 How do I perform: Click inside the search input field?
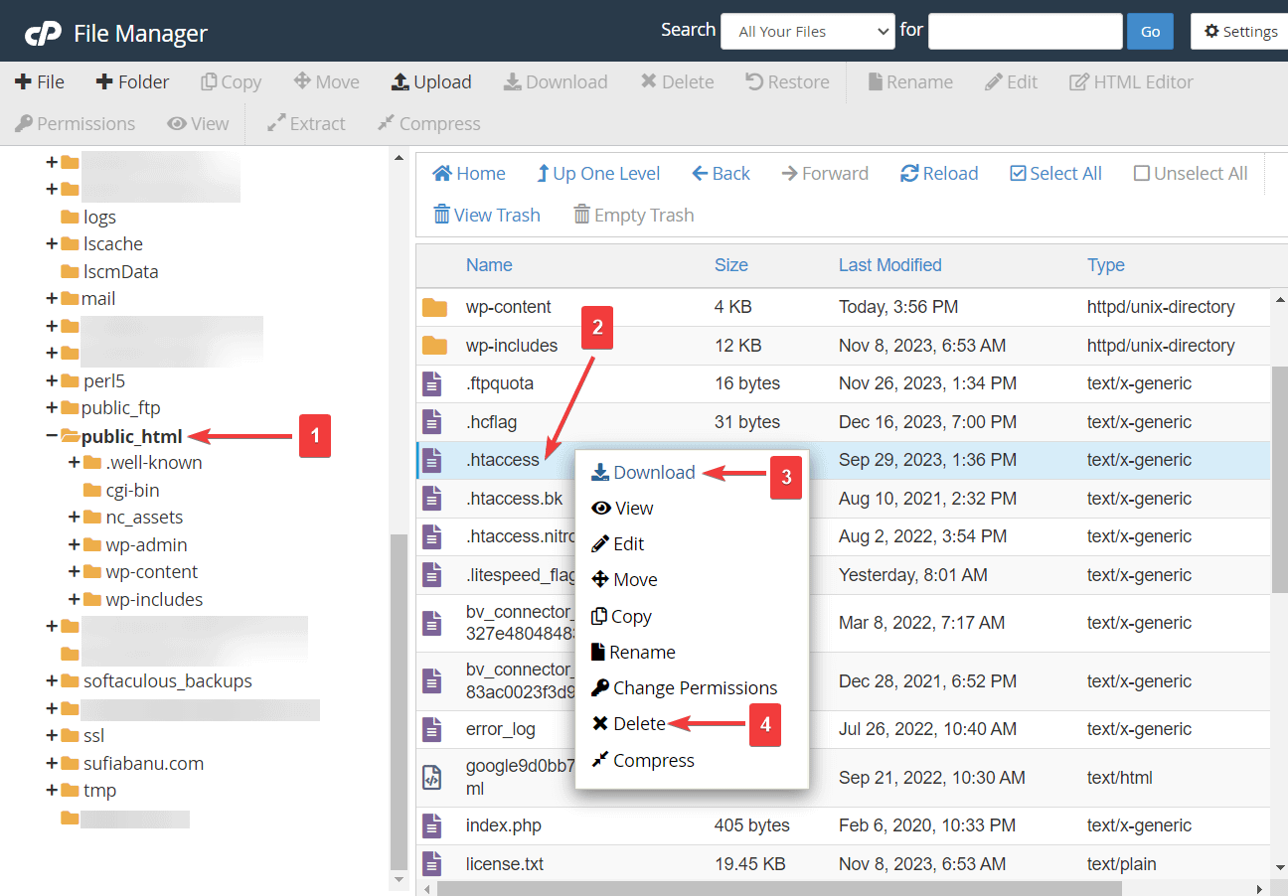(x=1025, y=31)
